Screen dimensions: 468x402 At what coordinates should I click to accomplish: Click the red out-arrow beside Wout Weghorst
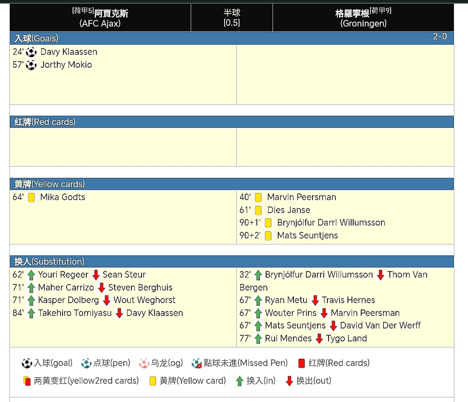click(x=106, y=300)
